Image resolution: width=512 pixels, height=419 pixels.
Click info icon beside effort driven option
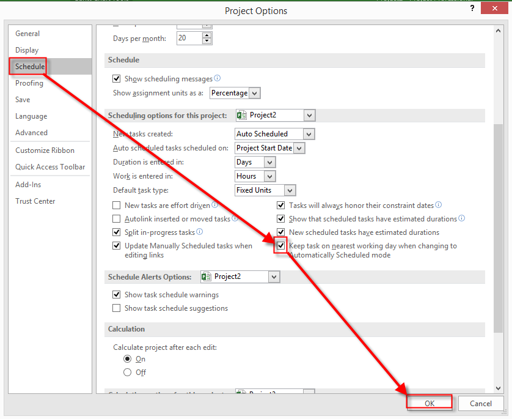click(x=215, y=205)
